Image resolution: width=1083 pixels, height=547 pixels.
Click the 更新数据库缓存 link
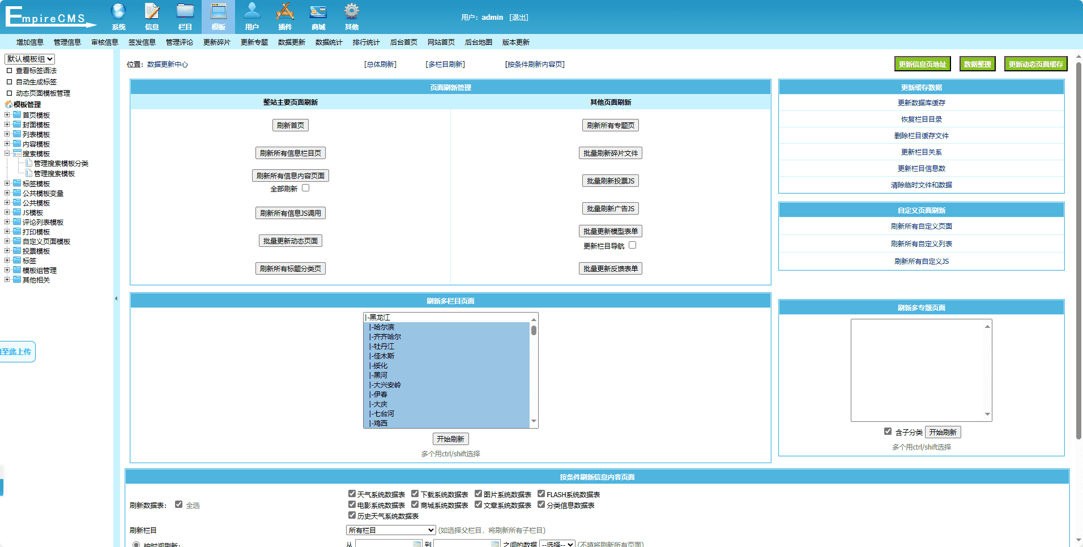pos(921,103)
